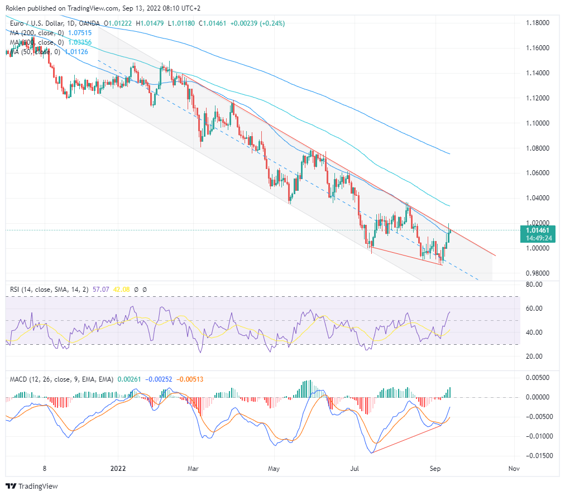Click RSI axis label 80.00
The image size is (565, 496).
pyautogui.click(x=534, y=284)
